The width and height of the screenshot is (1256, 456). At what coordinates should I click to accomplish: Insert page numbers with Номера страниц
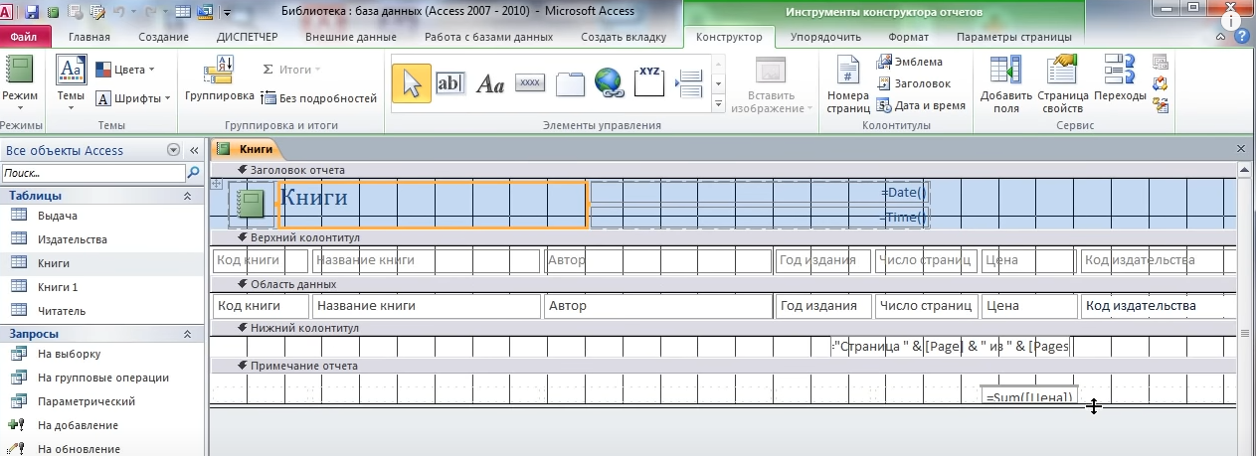[x=847, y=85]
